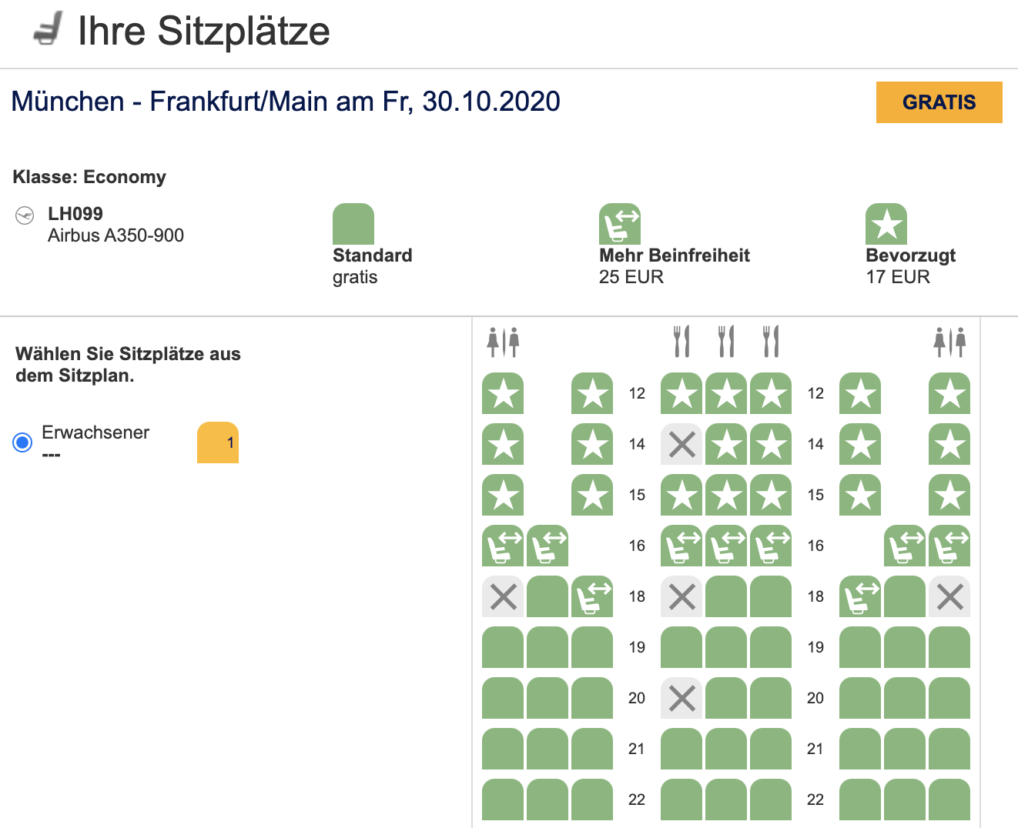Pick rightmost standard seat in row 22
Image resolution: width=1018 pixels, height=828 pixels.
coord(949,800)
